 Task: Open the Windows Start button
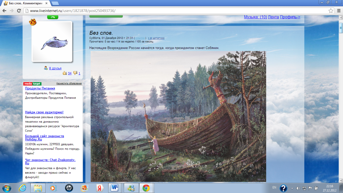[x=6, y=188]
